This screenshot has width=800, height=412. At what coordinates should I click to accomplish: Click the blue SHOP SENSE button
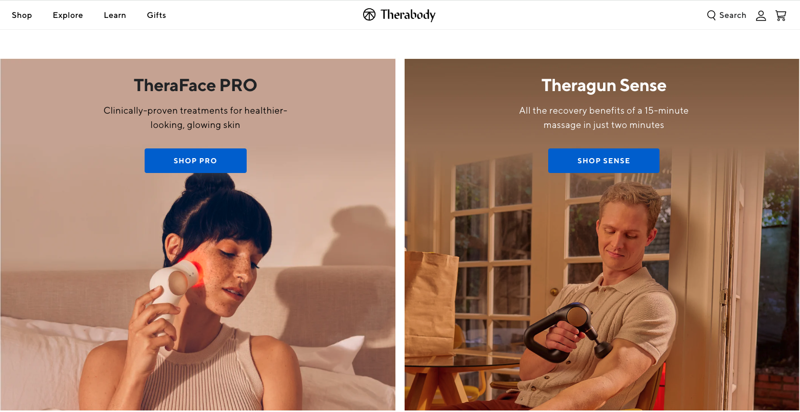tap(604, 161)
